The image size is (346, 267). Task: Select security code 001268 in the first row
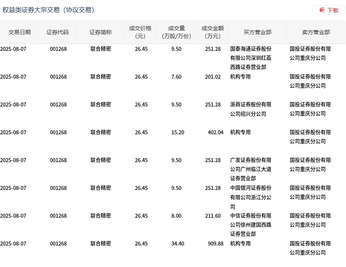(x=58, y=49)
